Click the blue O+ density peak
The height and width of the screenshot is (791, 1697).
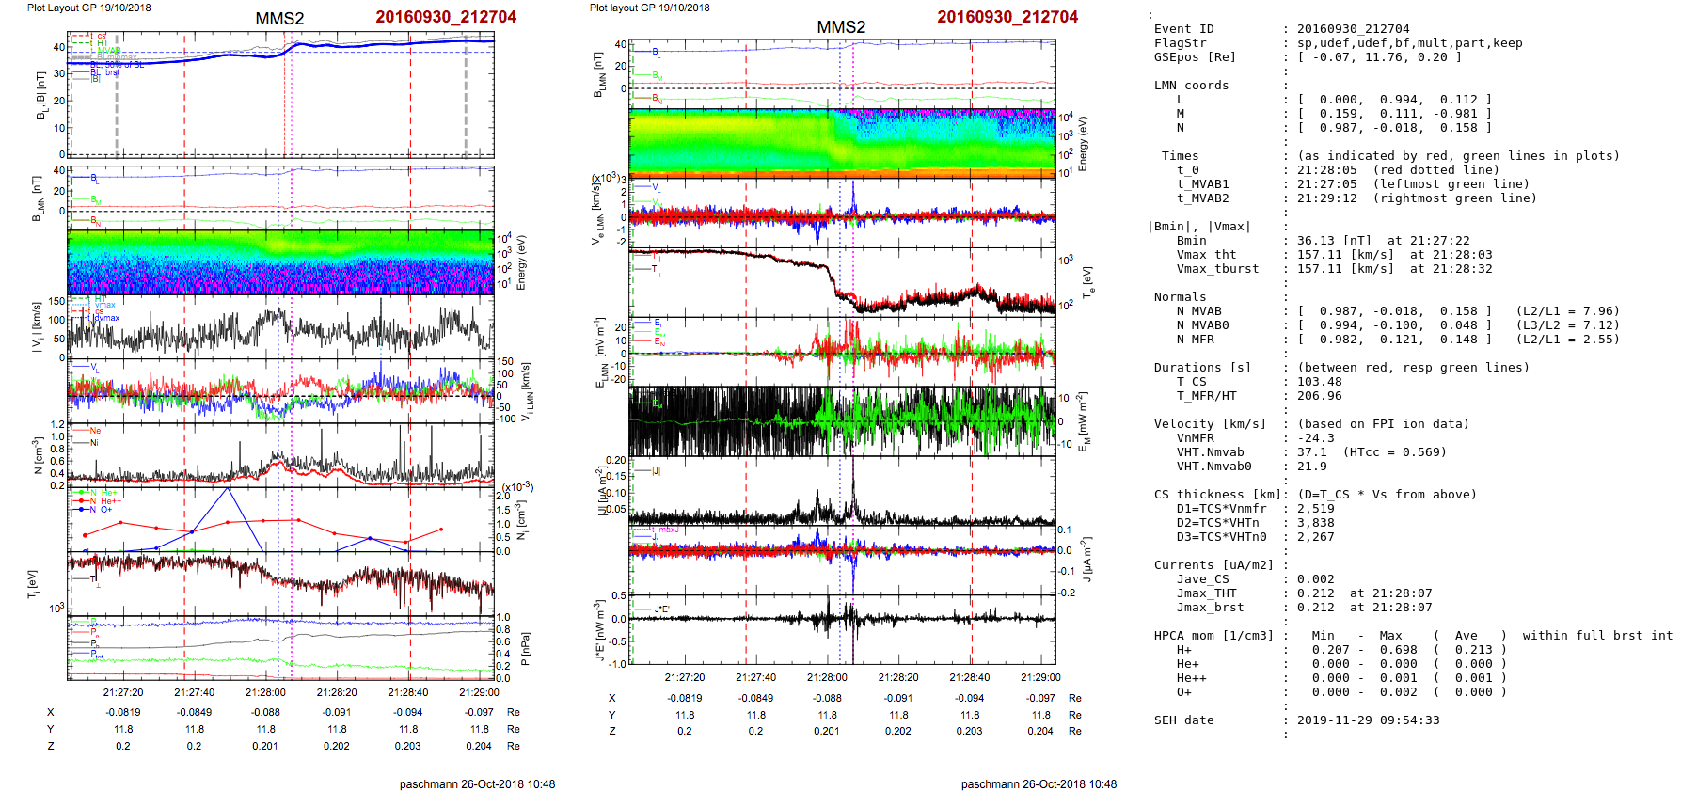228,488
